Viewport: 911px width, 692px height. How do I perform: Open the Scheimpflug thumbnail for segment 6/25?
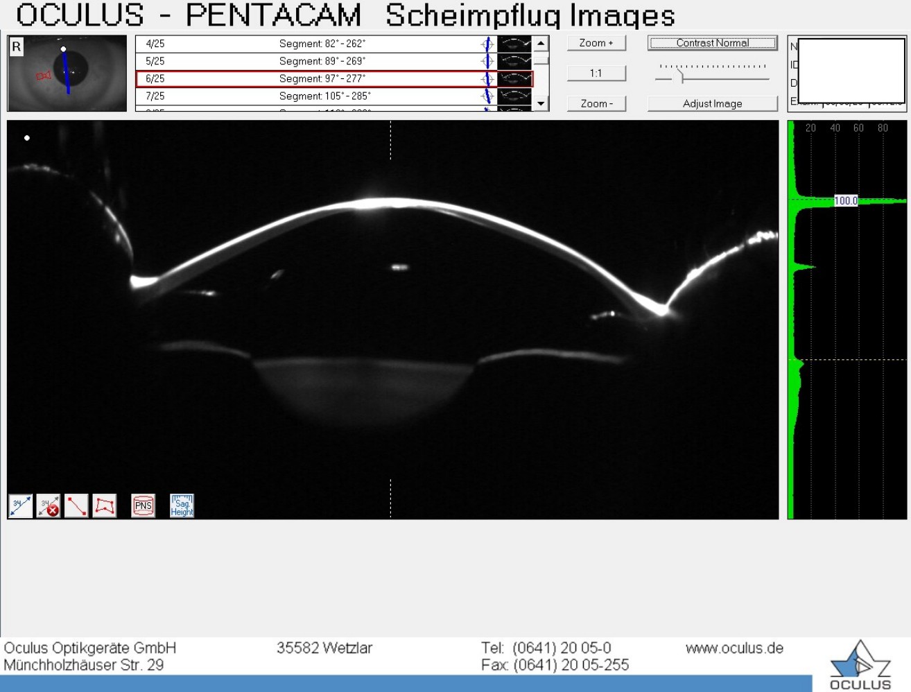(x=514, y=78)
